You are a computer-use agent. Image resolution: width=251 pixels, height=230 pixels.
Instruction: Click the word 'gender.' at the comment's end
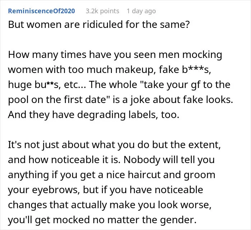178,220
